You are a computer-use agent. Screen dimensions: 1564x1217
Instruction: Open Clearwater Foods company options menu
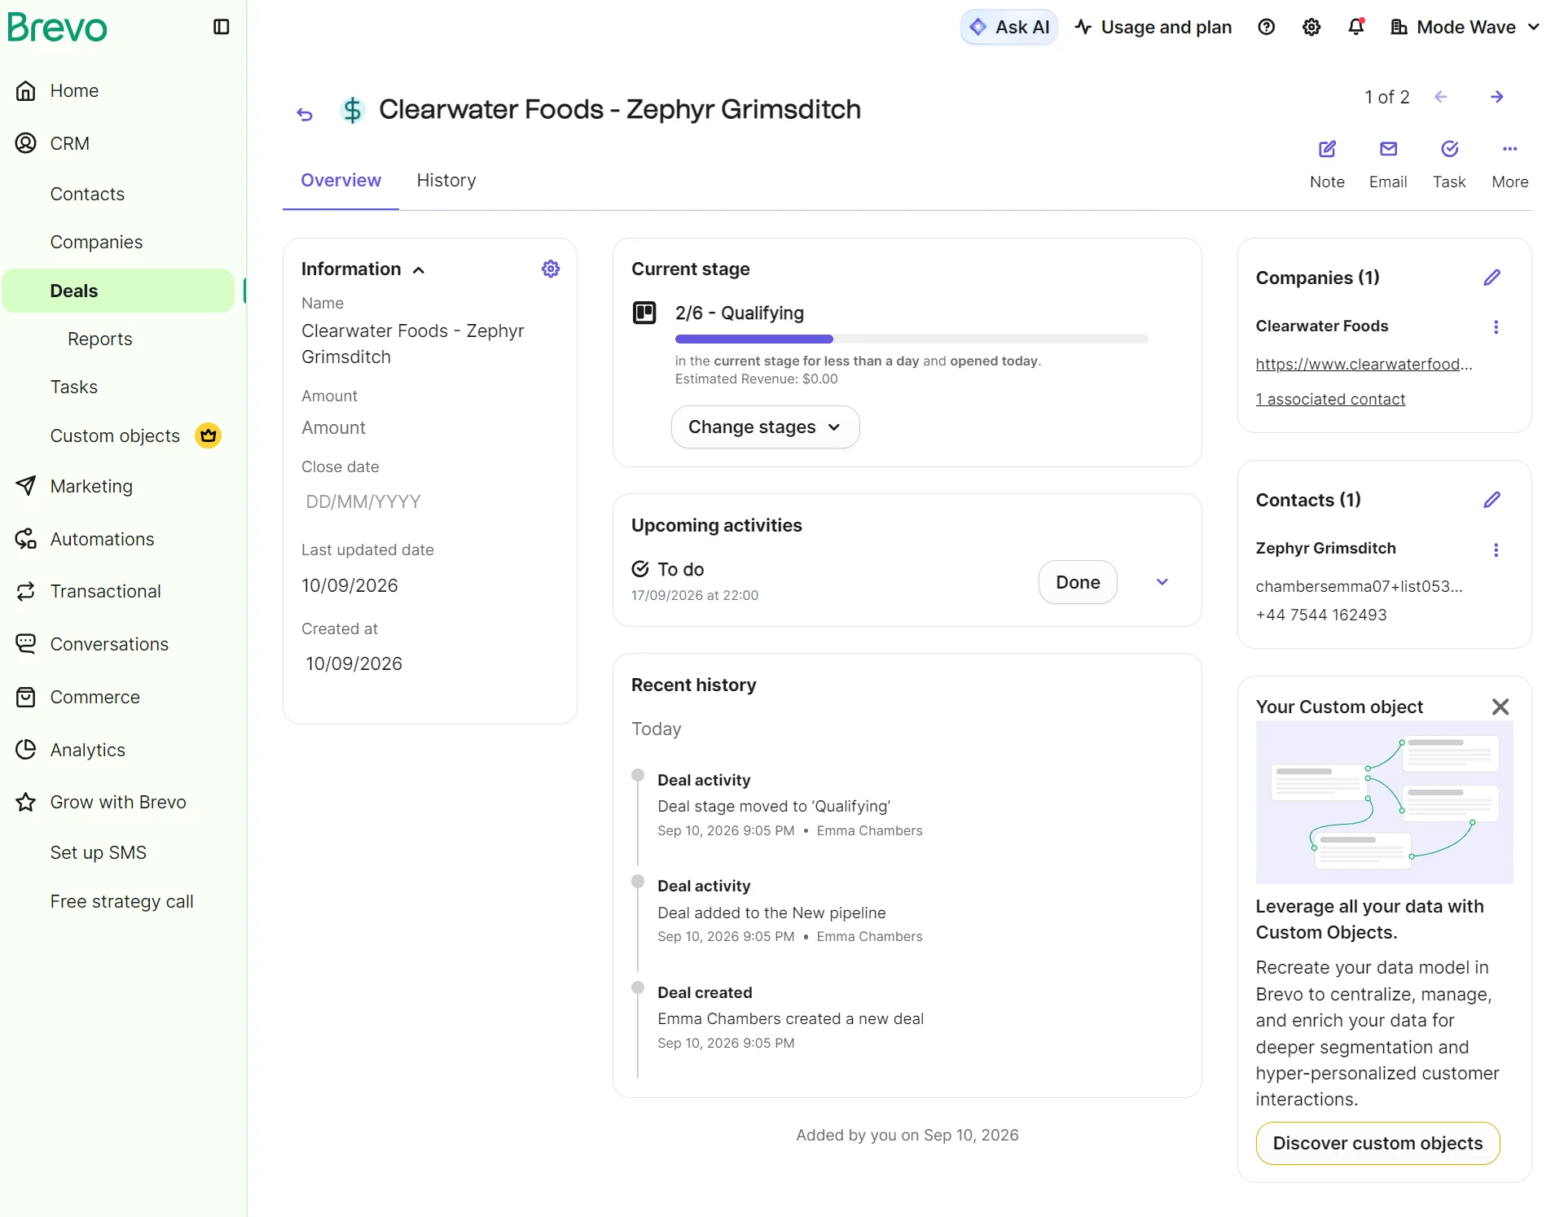(1496, 326)
